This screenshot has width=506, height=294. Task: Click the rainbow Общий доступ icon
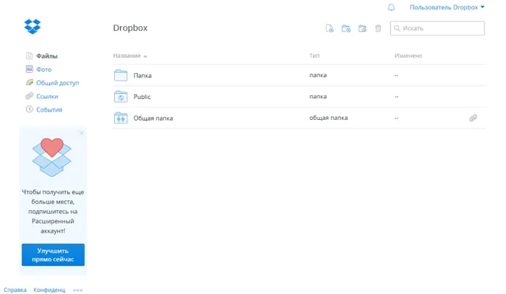[x=30, y=82]
